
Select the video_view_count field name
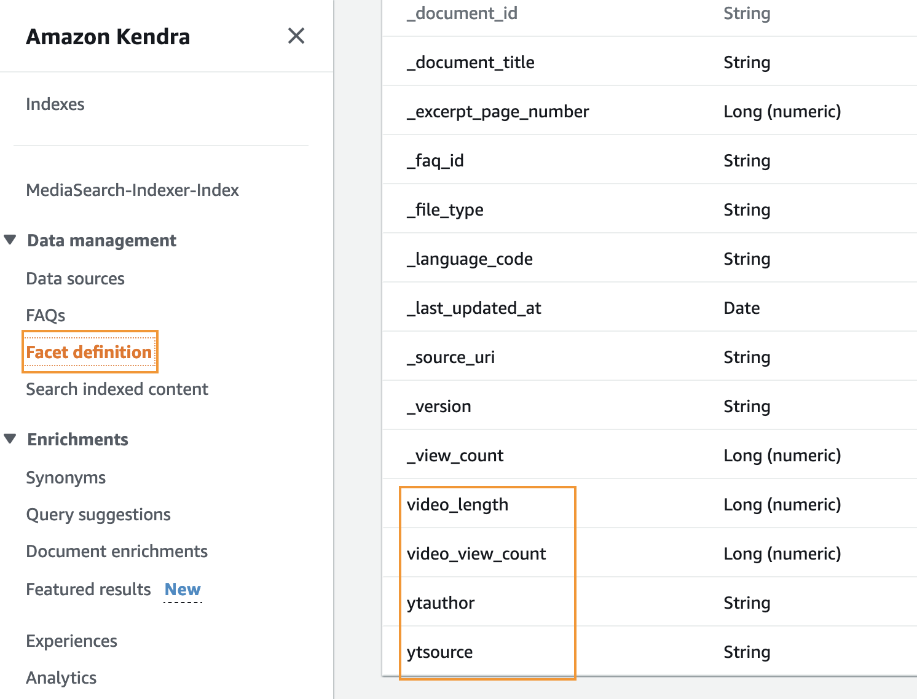click(476, 554)
